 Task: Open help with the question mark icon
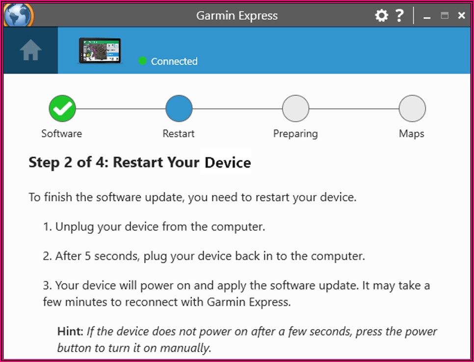[399, 16]
